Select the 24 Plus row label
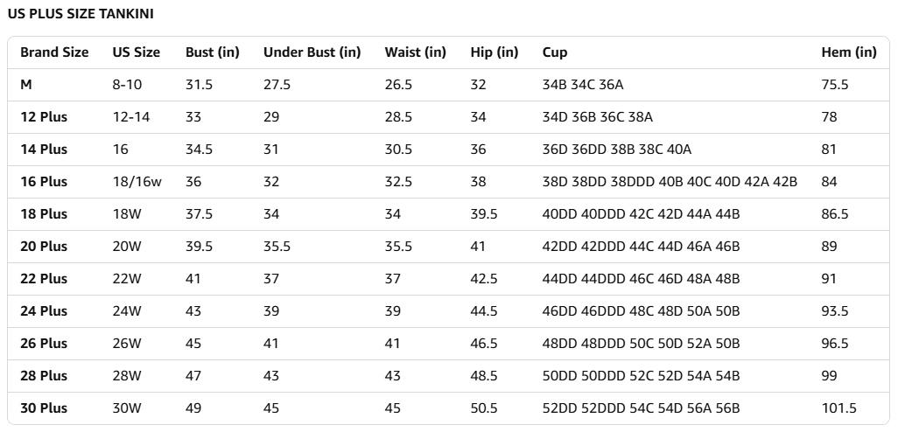Viewport: 898px width, 432px height. coord(44,311)
